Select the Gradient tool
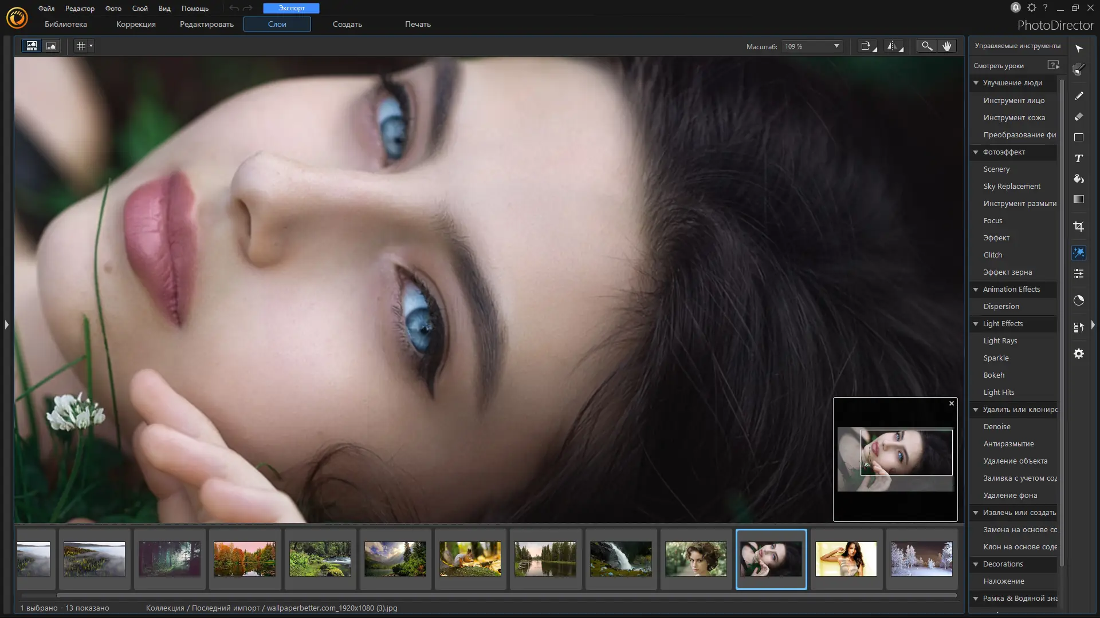 (x=1079, y=199)
